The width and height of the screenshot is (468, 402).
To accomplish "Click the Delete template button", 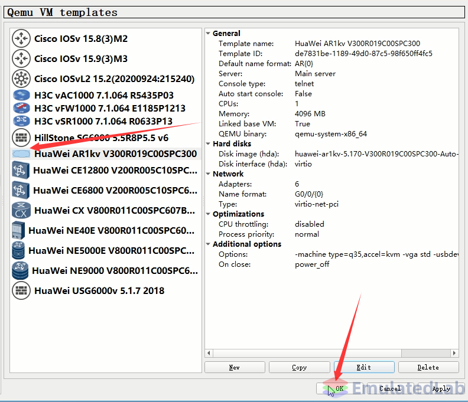I will [428, 367].
